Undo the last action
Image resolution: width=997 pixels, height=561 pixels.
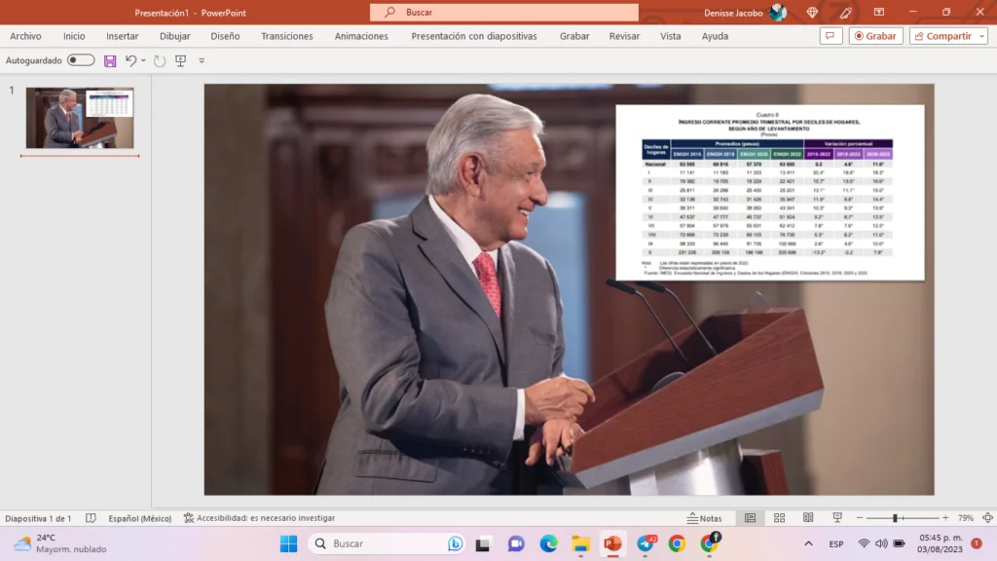pyautogui.click(x=130, y=60)
